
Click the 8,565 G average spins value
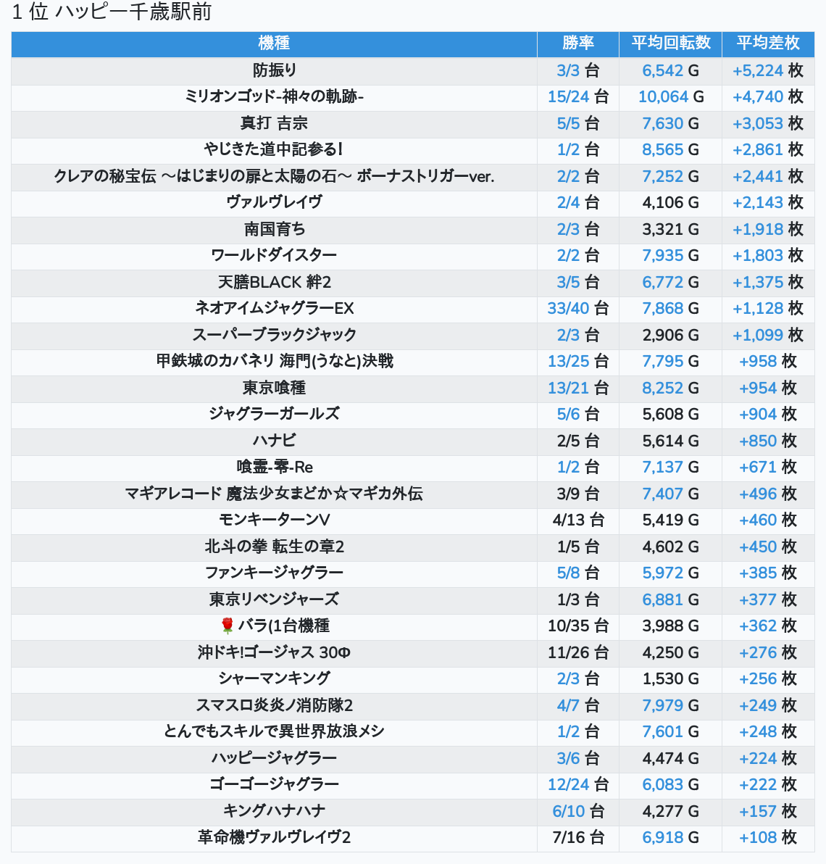pyautogui.click(x=671, y=149)
